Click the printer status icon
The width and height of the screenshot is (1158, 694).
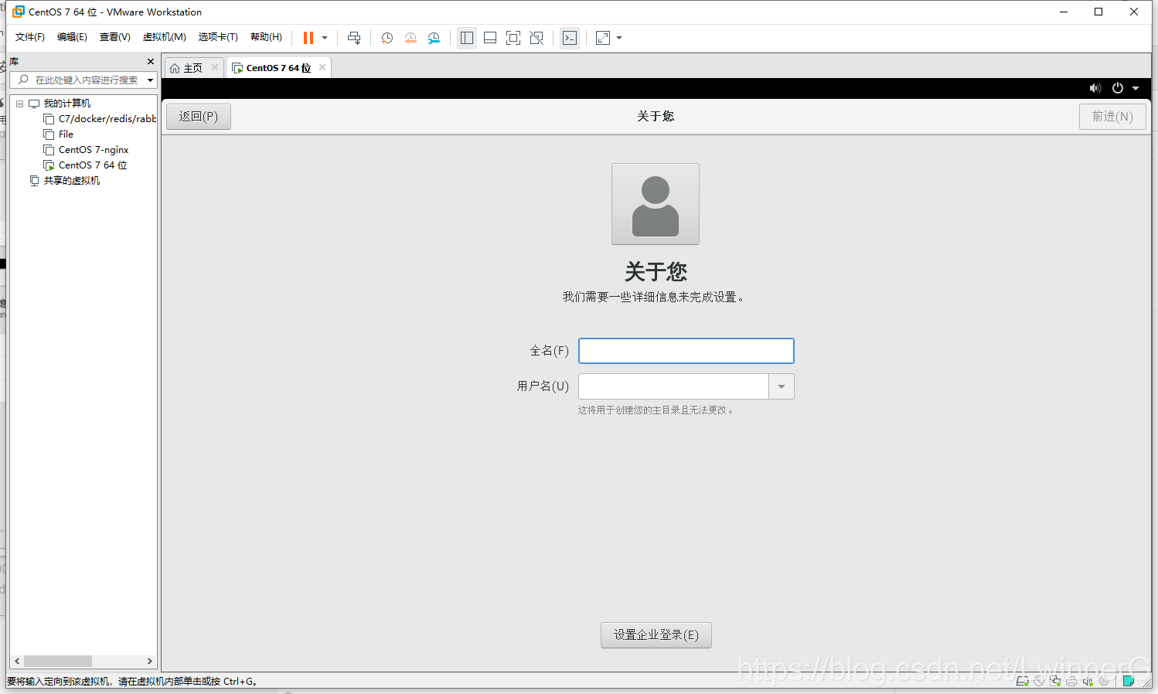click(1071, 682)
